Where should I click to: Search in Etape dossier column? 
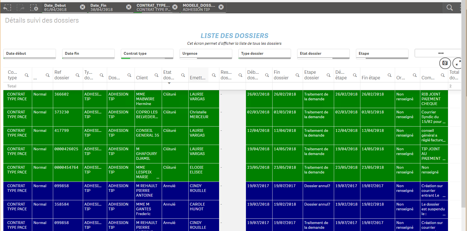[x=328, y=75]
